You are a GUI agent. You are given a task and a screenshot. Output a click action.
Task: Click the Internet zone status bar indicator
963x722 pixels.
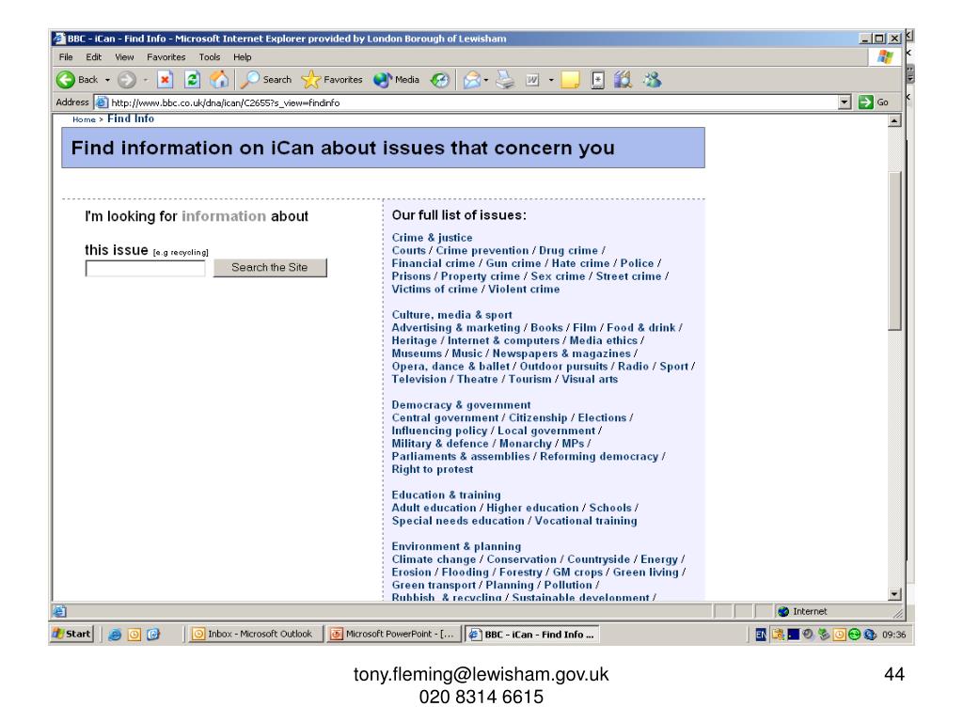802,611
